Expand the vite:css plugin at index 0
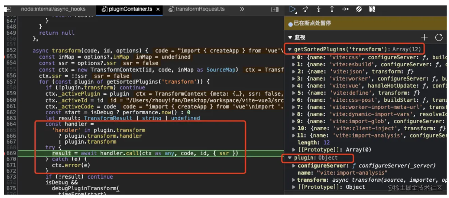449x198 pixels. coord(294,57)
